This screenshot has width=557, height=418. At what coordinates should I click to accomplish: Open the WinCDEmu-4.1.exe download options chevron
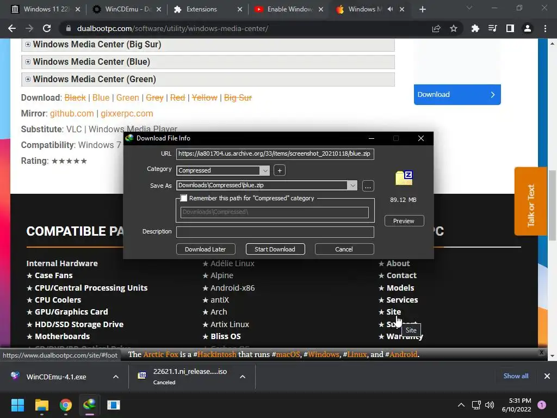coord(116,377)
